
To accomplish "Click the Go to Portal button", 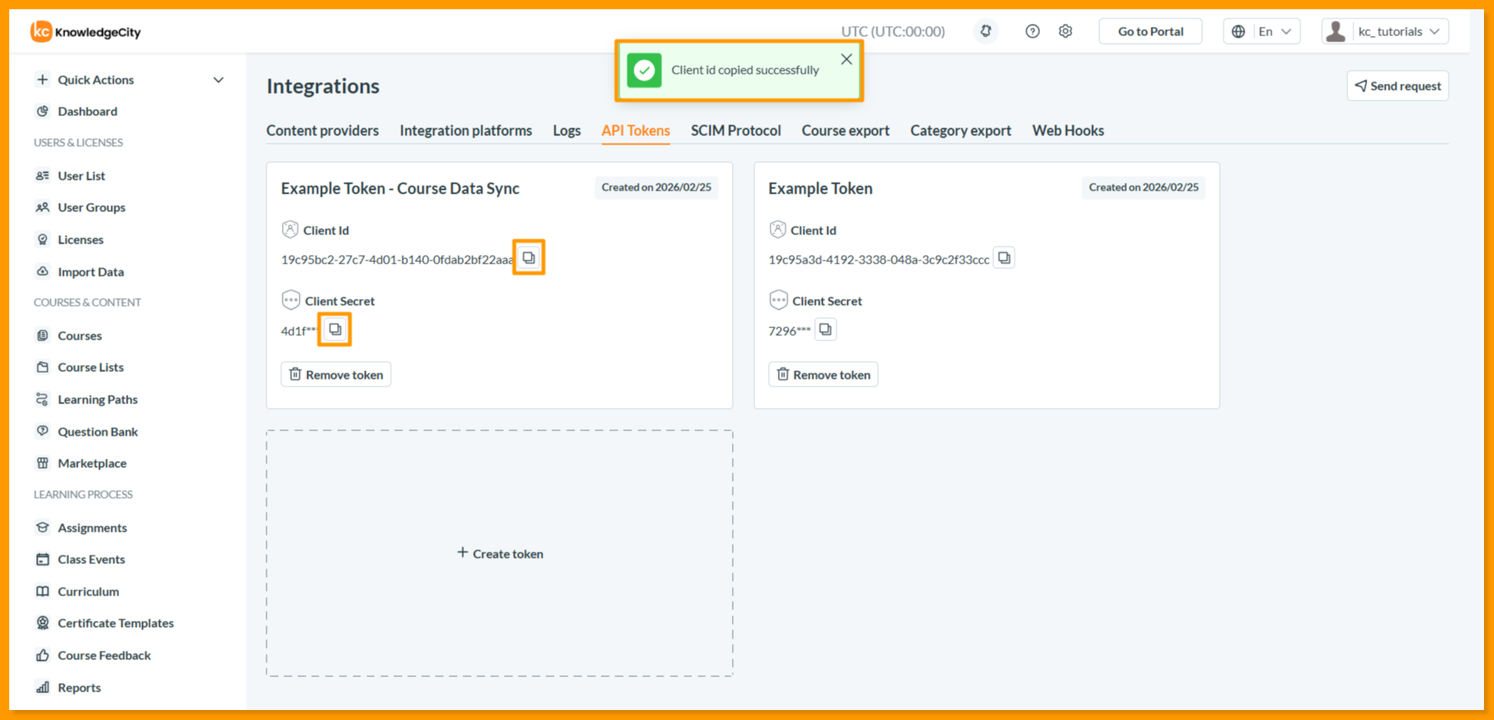I will point(1151,32).
